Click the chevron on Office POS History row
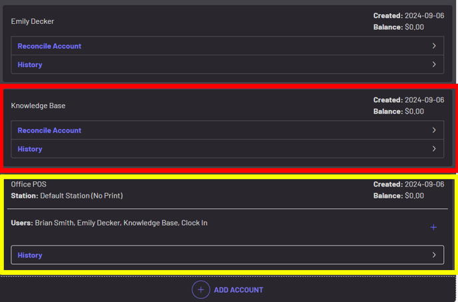 tap(434, 256)
